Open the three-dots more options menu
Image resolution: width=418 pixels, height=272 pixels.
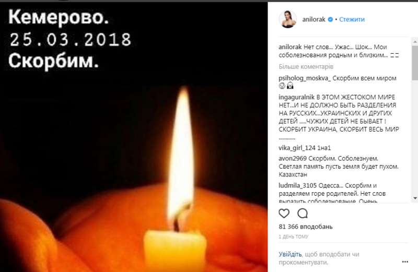[405, 262]
